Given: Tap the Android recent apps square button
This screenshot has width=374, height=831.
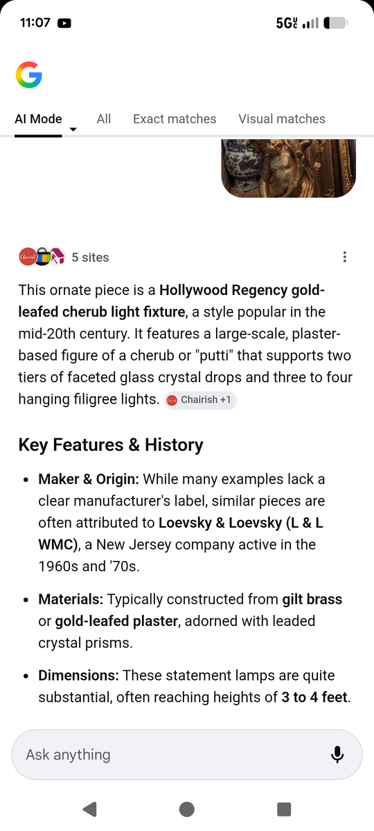Looking at the screenshot, I should coord(284,809).
